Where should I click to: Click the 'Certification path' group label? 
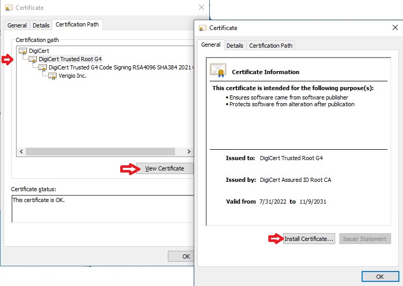[x=37, y=40]
